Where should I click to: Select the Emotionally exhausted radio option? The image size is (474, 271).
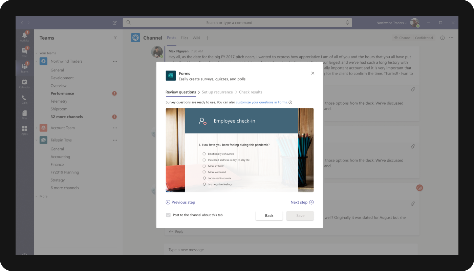(203, 153)
